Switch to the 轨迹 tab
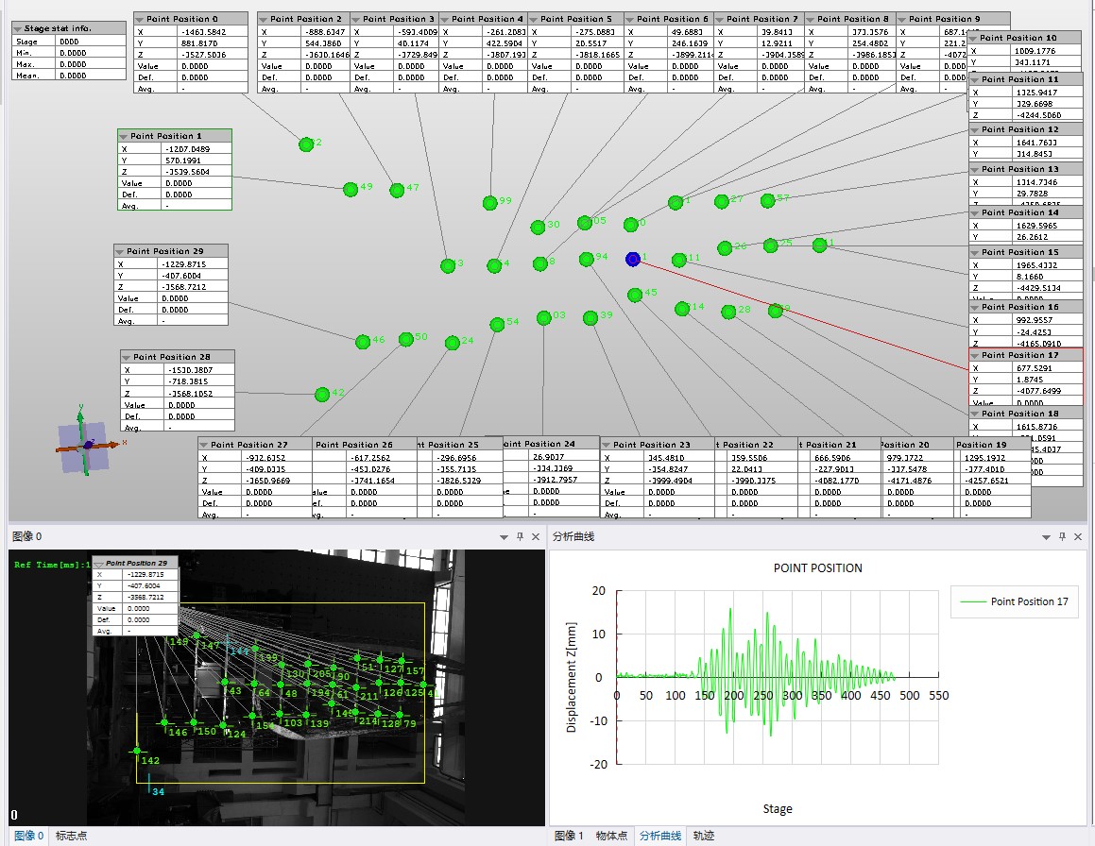1095x846 pixels. [x=704, y=836]
